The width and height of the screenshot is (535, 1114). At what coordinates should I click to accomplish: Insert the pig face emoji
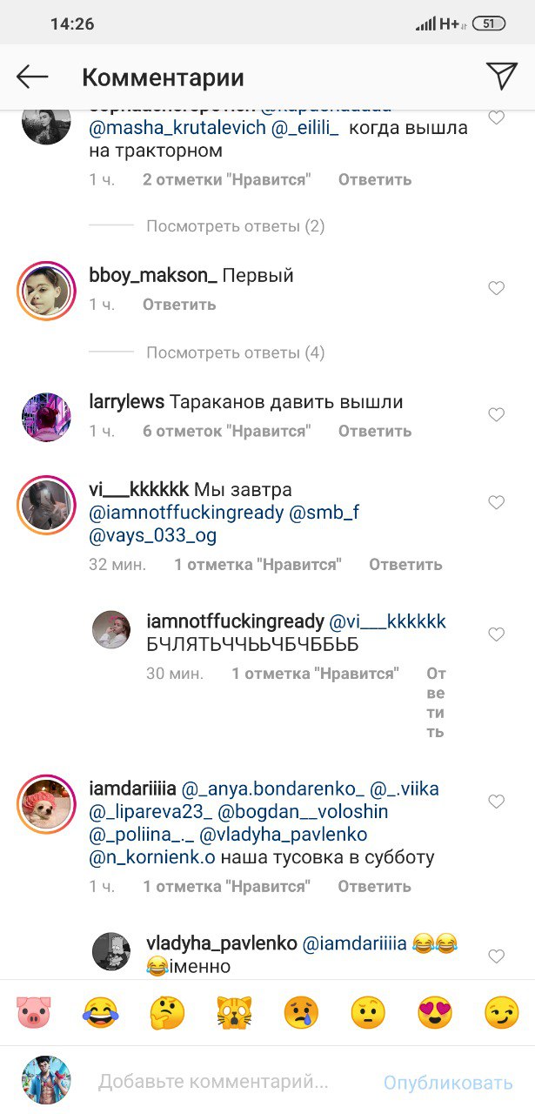click(x=34, y=1012)
